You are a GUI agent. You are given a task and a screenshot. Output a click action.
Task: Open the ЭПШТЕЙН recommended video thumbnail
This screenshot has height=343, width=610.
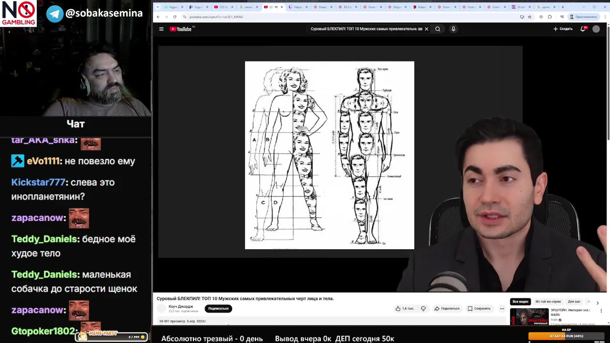pos(529,317)
